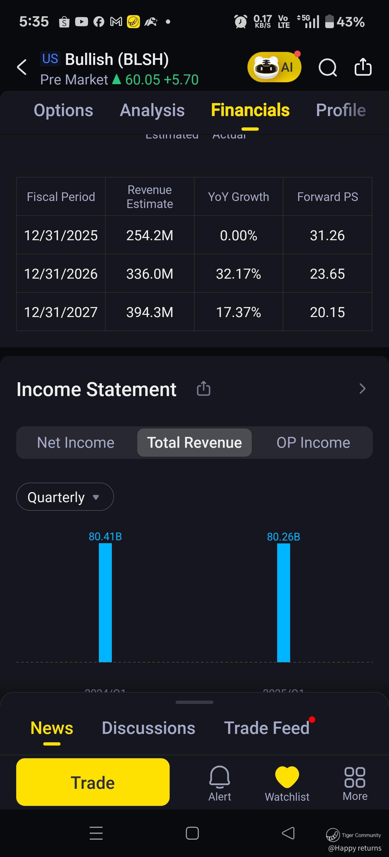Tap the Android home button
The width and height of the screenshot is (389, 857).
pyautogui.click(x=192, y=833)
